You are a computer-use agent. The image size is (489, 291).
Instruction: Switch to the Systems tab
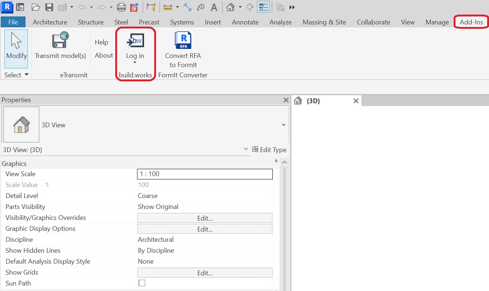point(182,22)
